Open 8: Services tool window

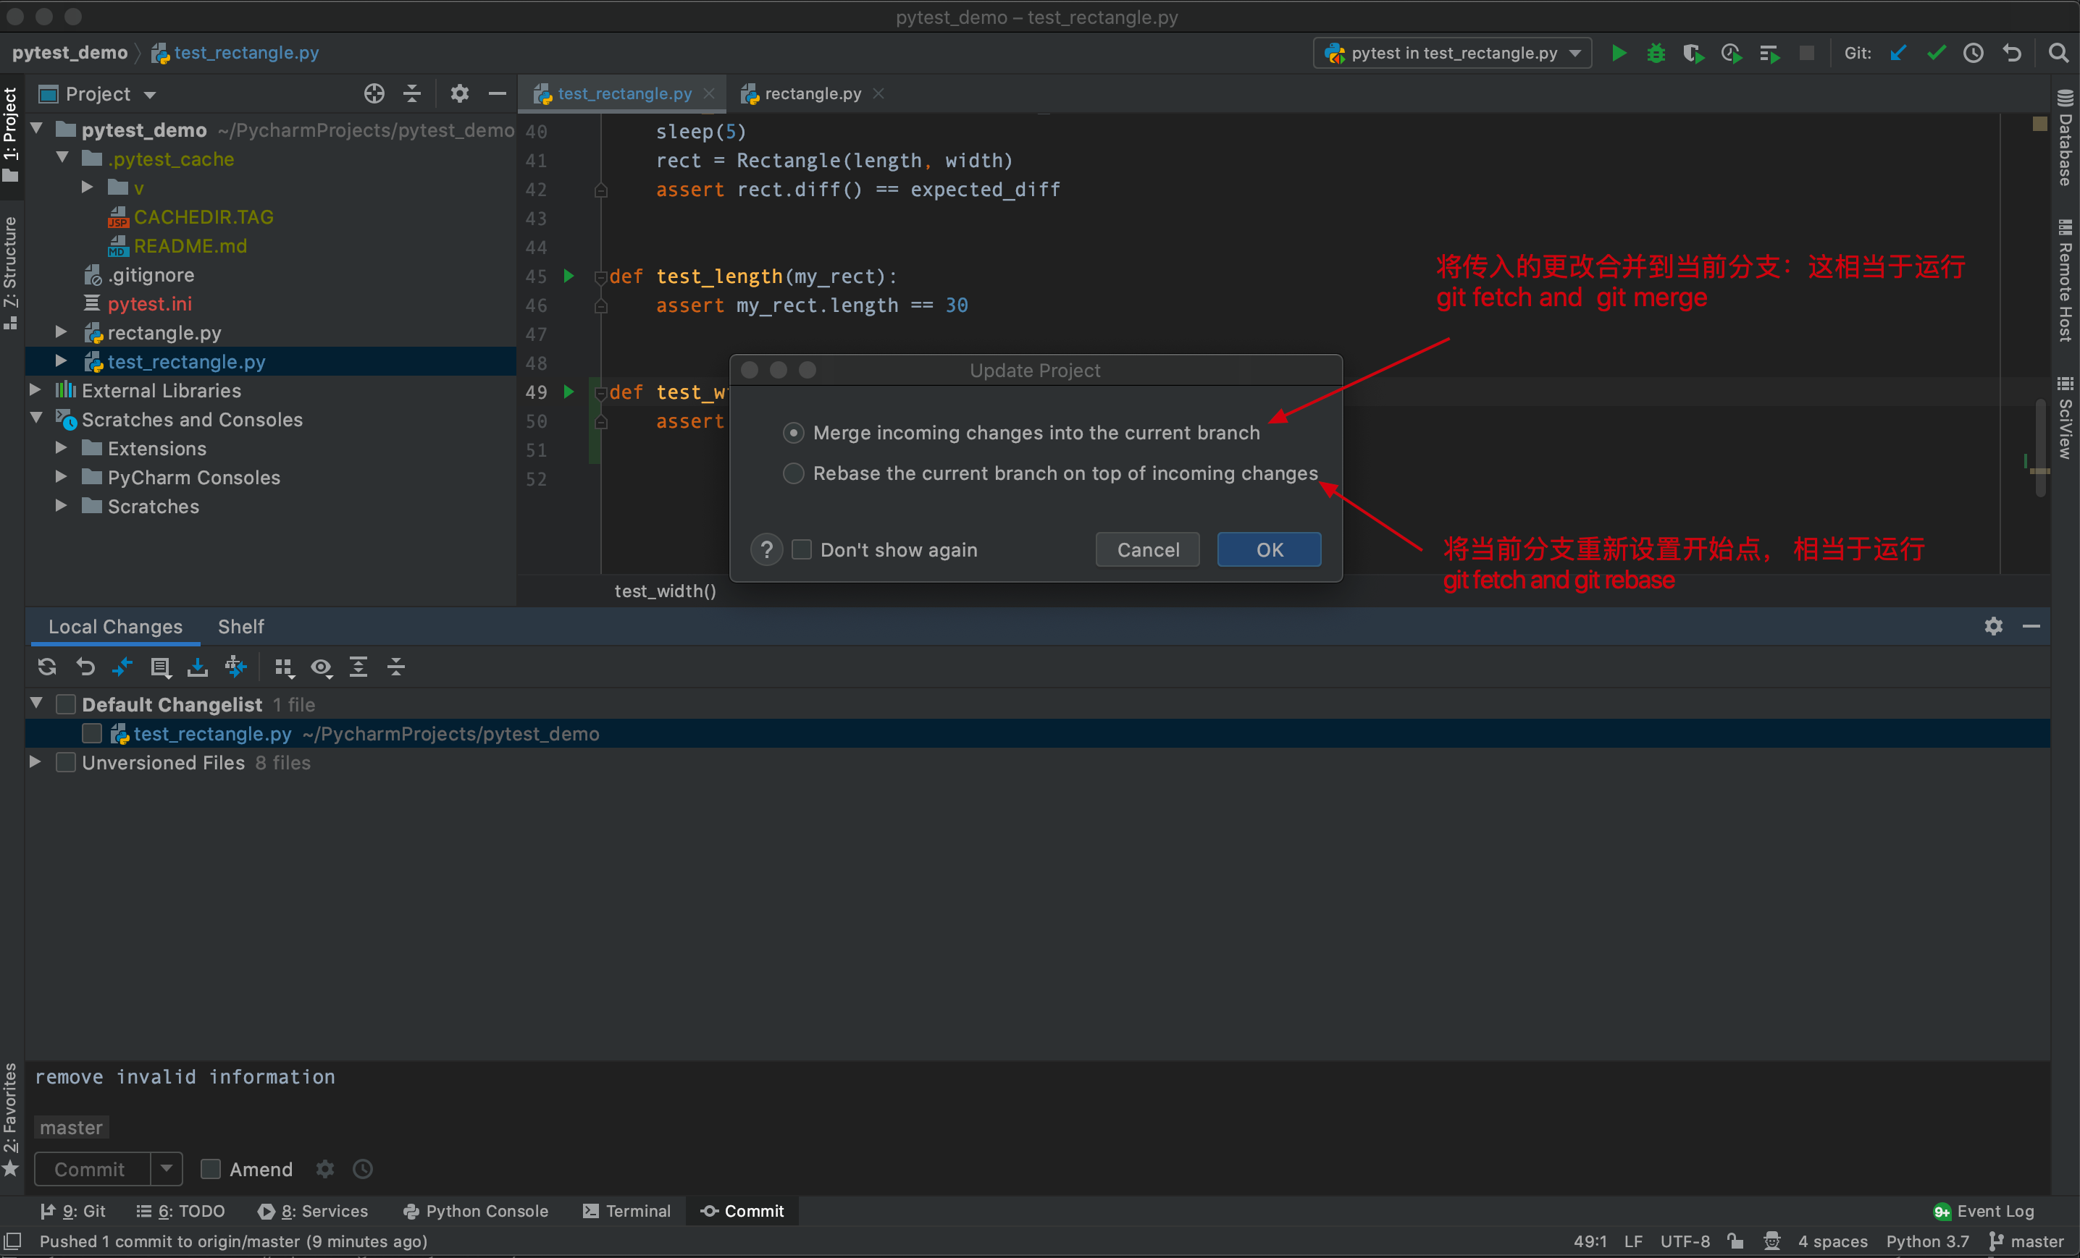coord(313,1212)
